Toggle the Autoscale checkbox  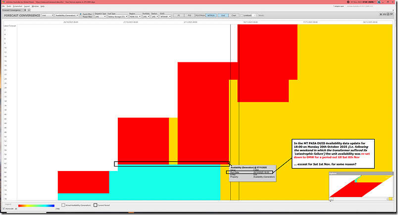[x=4, y=209]
